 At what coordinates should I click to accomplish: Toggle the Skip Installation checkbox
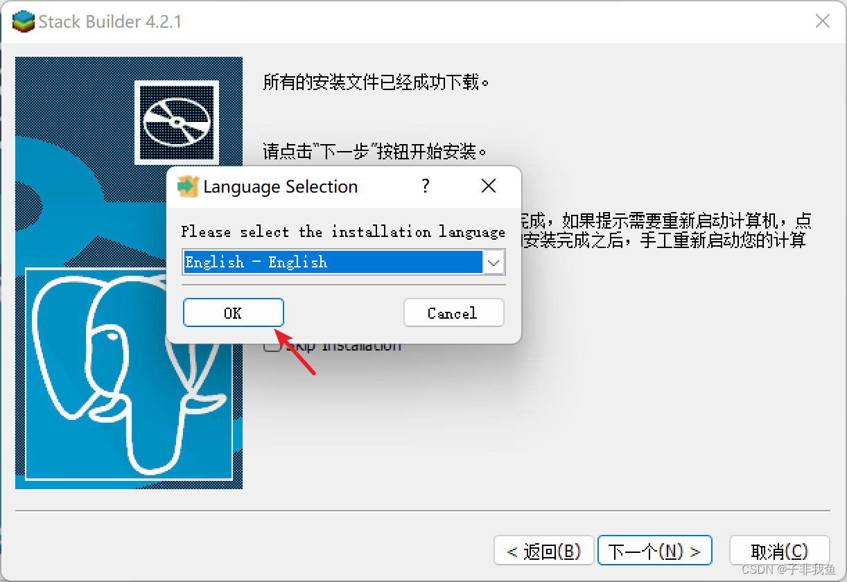[272, 344]
